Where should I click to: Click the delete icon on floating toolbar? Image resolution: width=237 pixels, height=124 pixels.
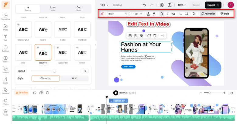tap(155, 36)
